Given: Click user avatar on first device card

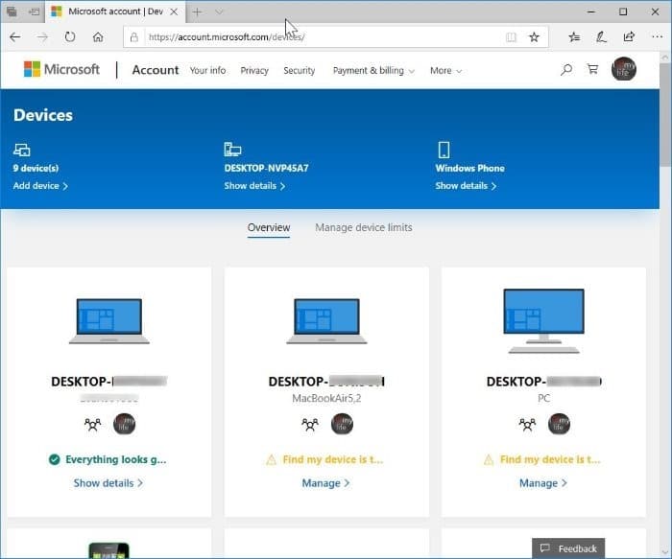Looking at the screenshot, I should [124, 424].
